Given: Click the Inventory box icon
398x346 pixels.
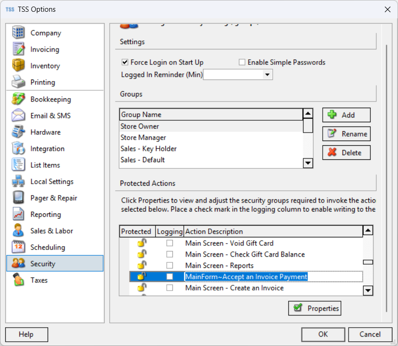Looking at the screenshot, I should click(18, 66).
